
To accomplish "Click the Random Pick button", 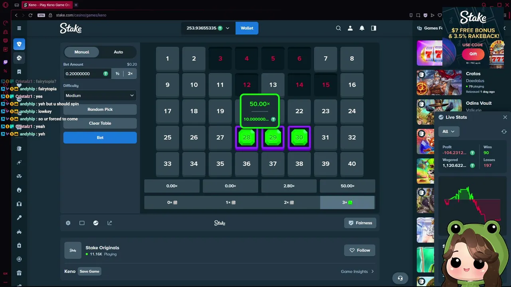I will pos(100,110).
